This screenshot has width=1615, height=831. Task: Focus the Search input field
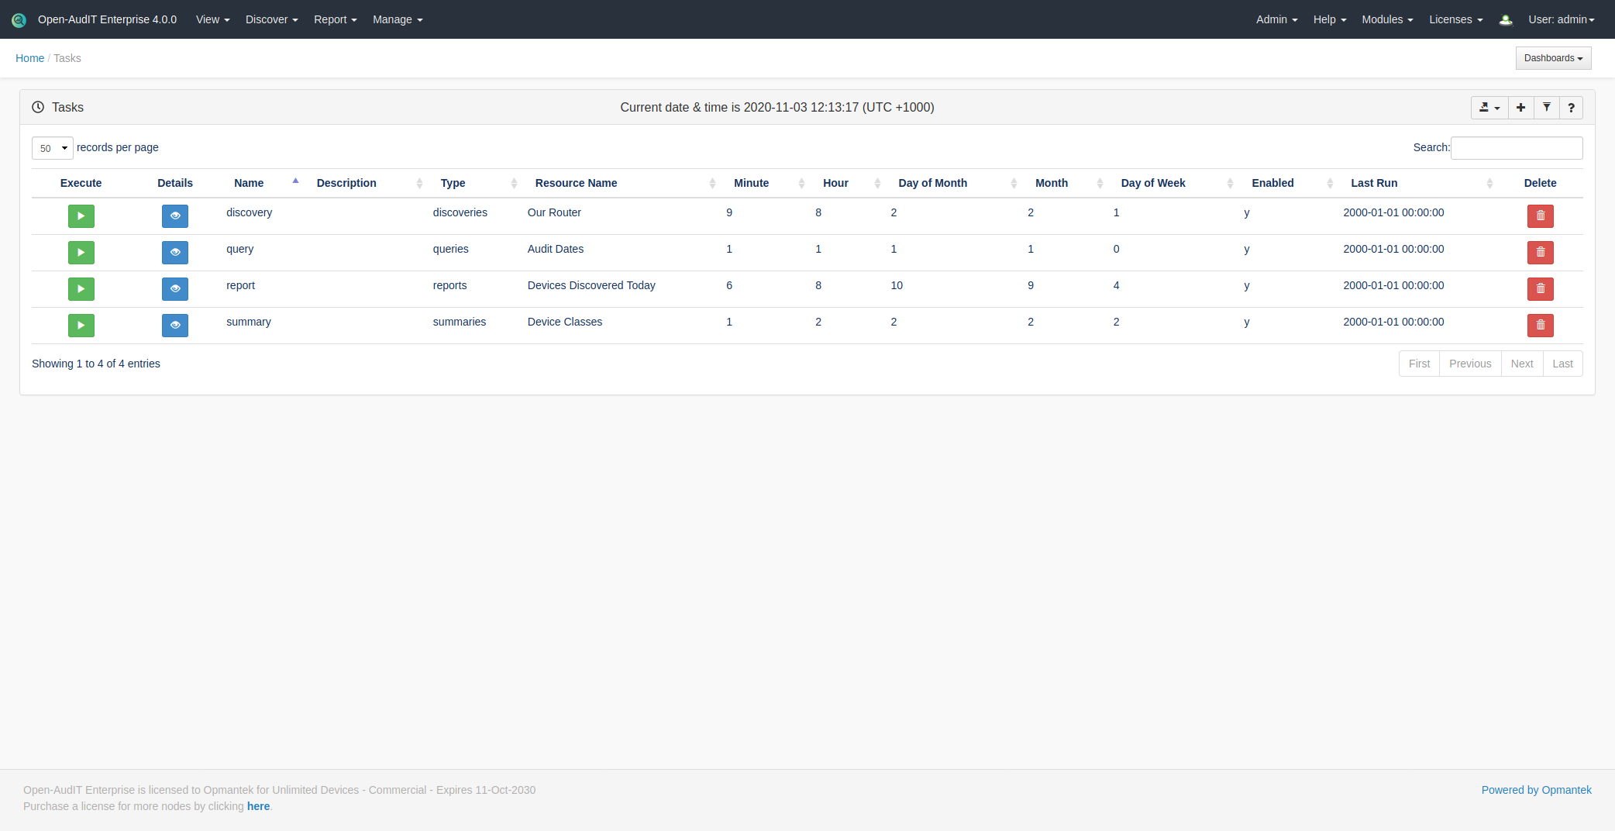tap(1516, 148)
